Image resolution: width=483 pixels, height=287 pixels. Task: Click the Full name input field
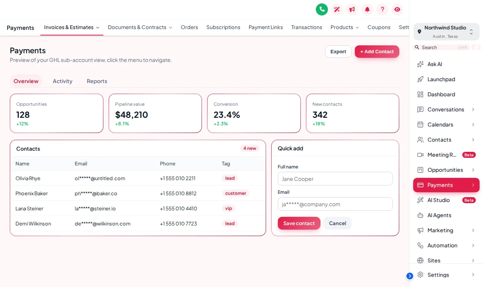point(335,179)
